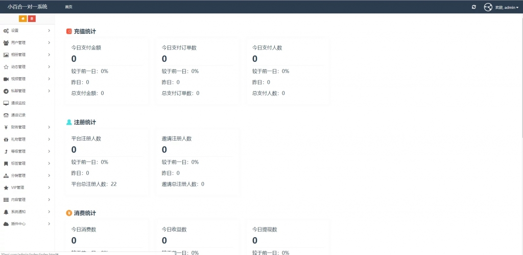
Task: Click the yen icon for 财务管理
Action: [x=6, y=127]
